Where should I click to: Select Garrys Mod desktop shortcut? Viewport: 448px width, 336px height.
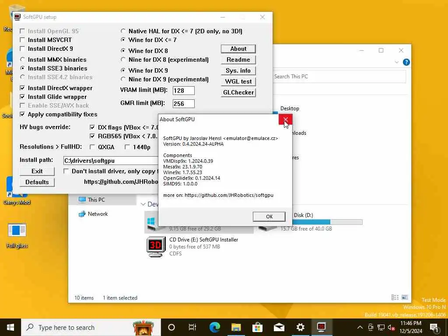(x=17, y=191)
